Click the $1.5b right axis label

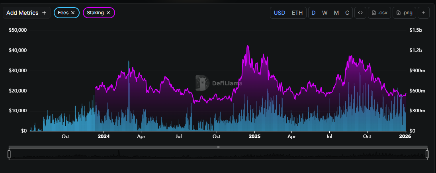(x=416, y=30)
